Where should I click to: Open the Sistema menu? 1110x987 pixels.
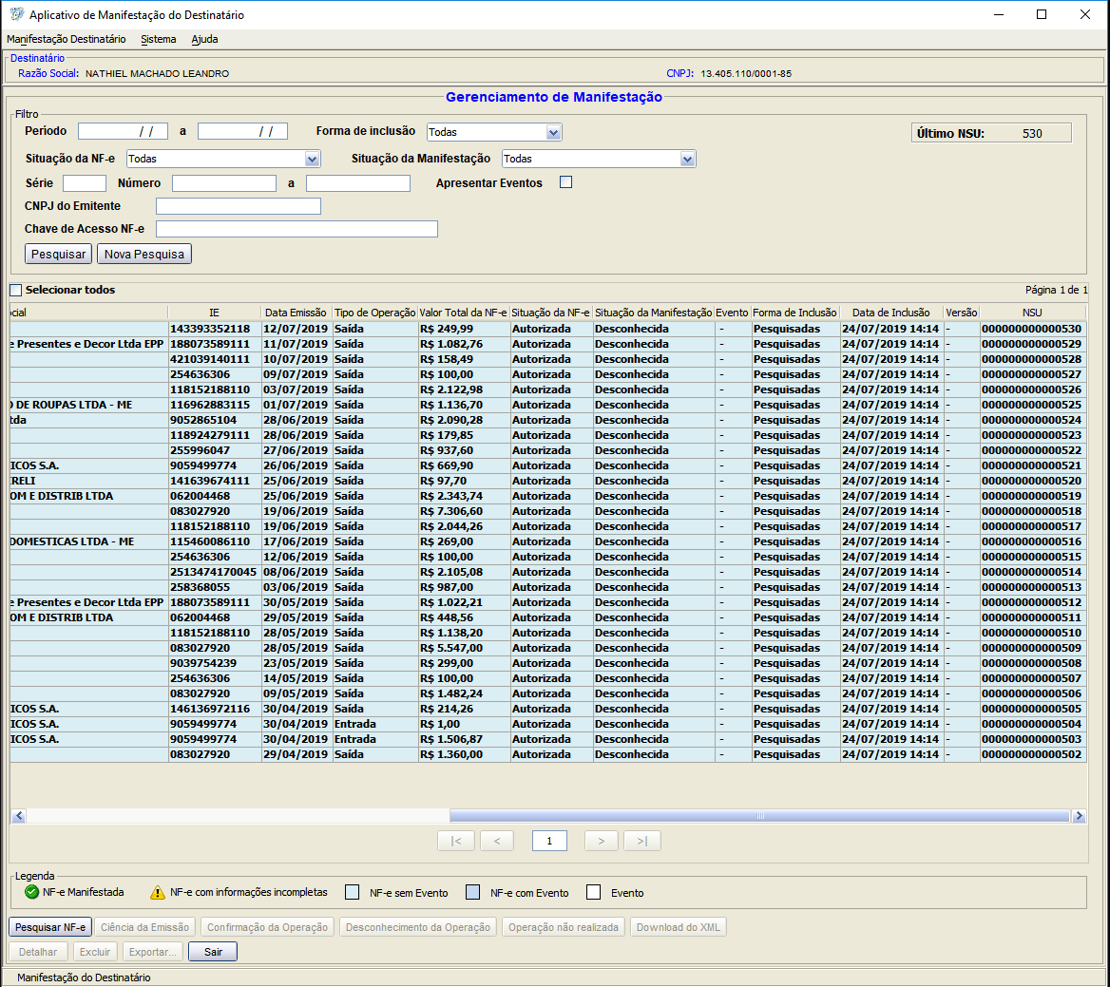[x=159, y=39]
